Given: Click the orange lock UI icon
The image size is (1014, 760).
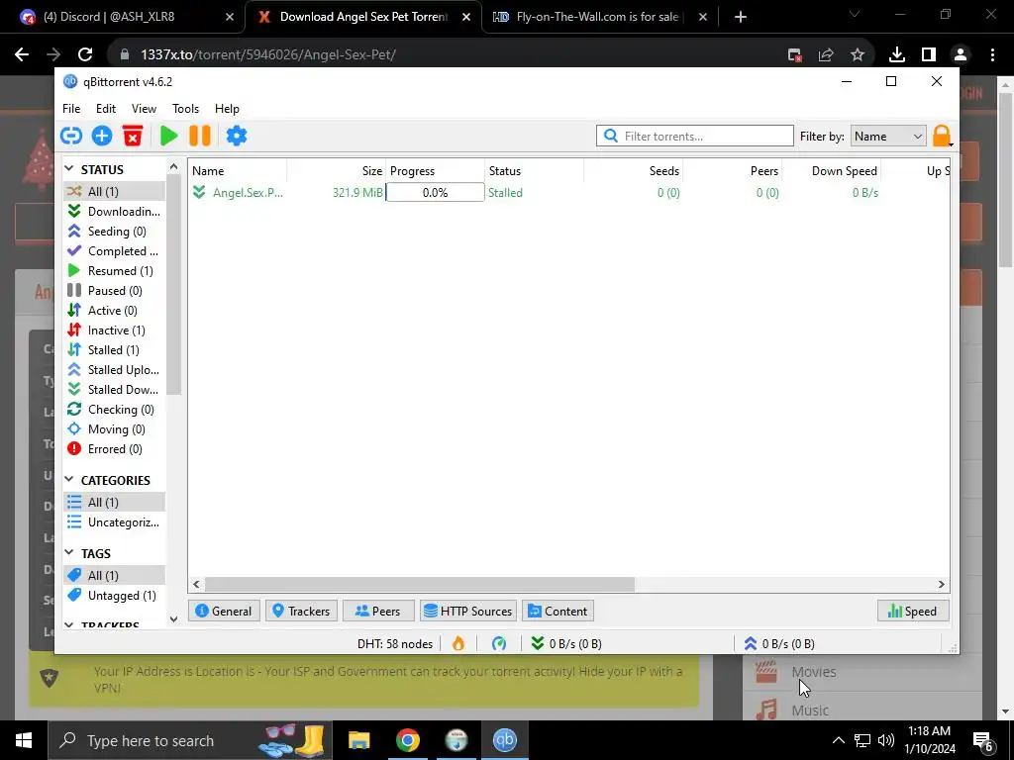Looking at the screenshot, I should click(942, 137).
